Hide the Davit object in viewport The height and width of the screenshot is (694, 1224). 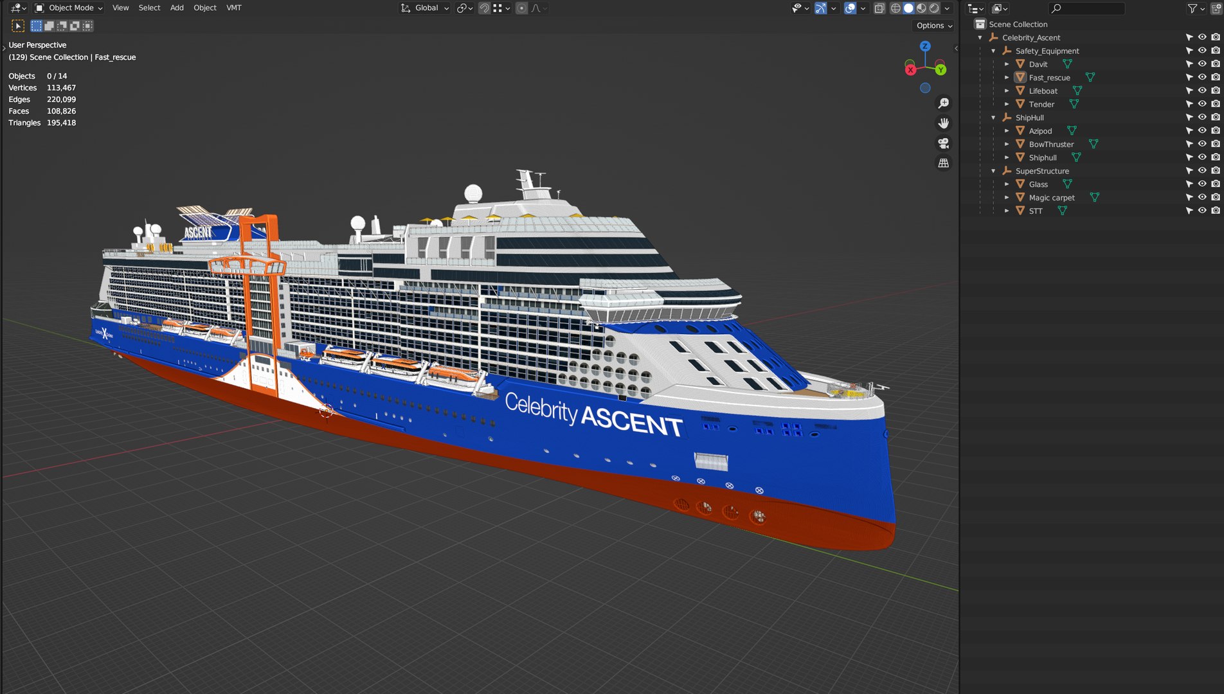[x=1202, y=64]
